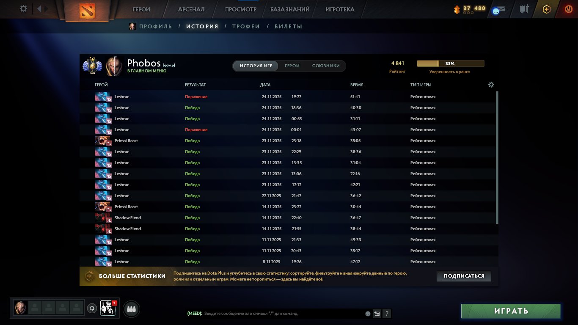This screenshot has height=325, width=578.
Task: Switch to the Герои view tab
Action: pyautogui.click(x=292, y=66)
